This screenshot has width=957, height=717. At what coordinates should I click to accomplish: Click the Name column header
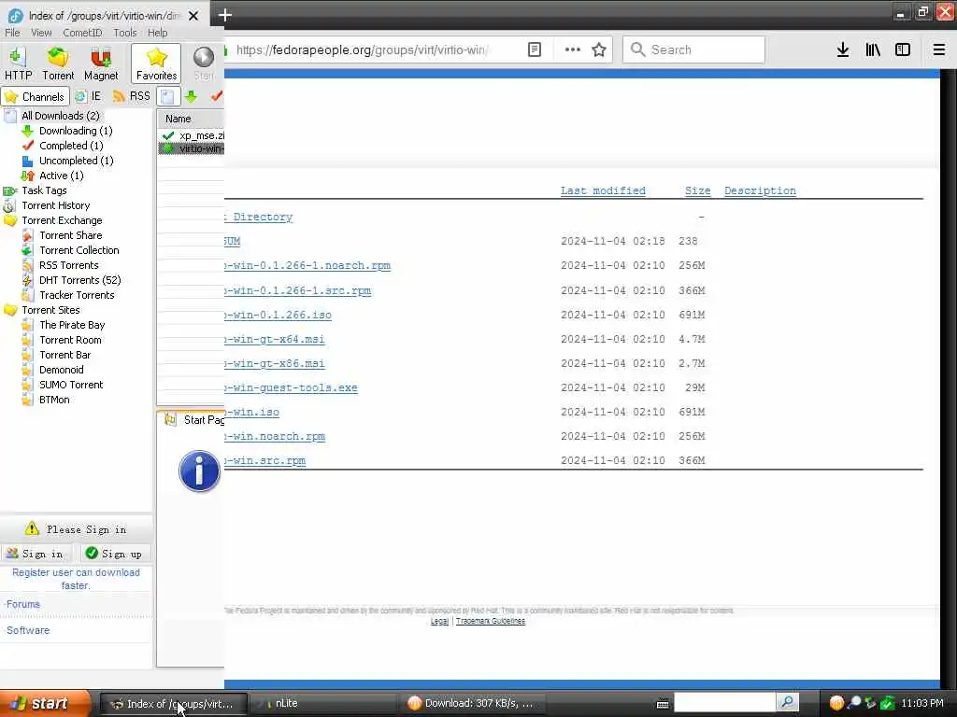coord(191,119)
